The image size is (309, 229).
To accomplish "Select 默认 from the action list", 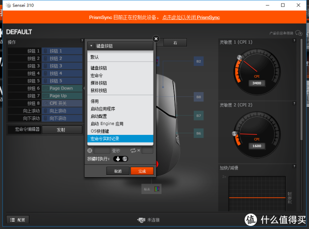I will tap(120, 57).
